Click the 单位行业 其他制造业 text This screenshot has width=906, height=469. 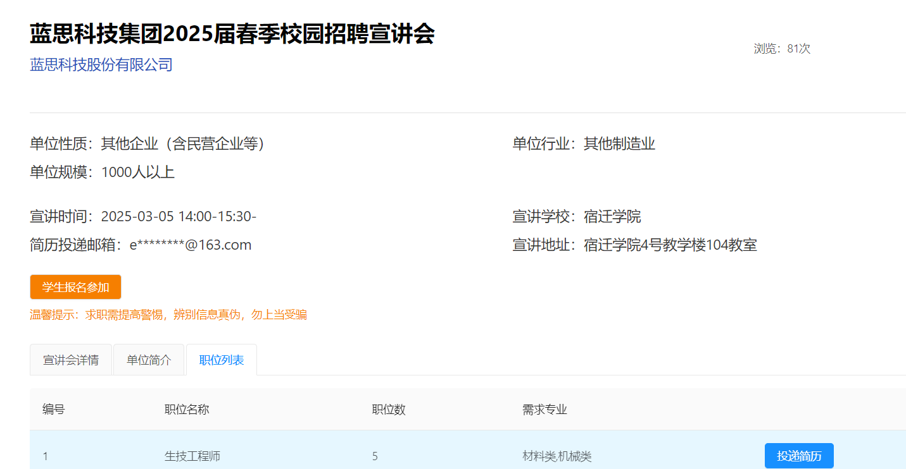click(x=619, y=144)
